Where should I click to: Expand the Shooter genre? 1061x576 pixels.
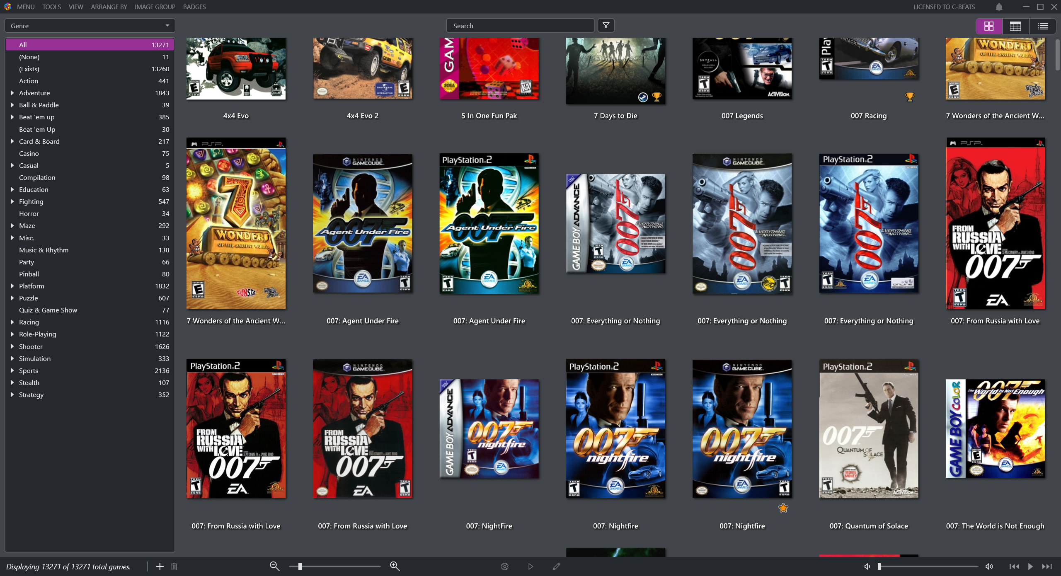pos(12,346)
